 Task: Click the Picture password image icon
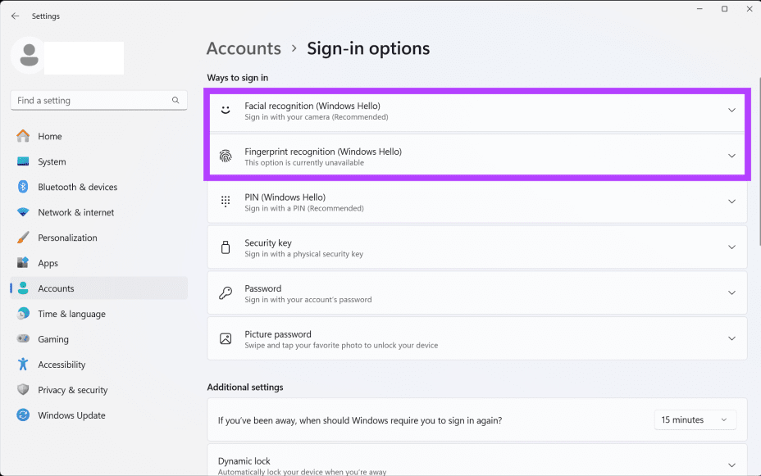[x=226, y=338]
